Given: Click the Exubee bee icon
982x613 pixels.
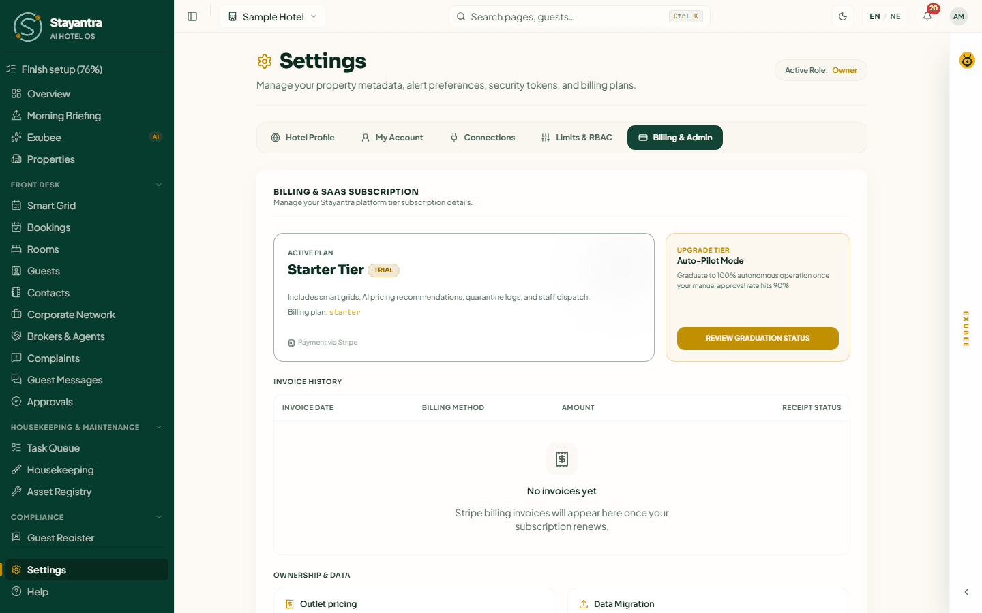Looking at the screenshot, I should (x=967, y=61).
